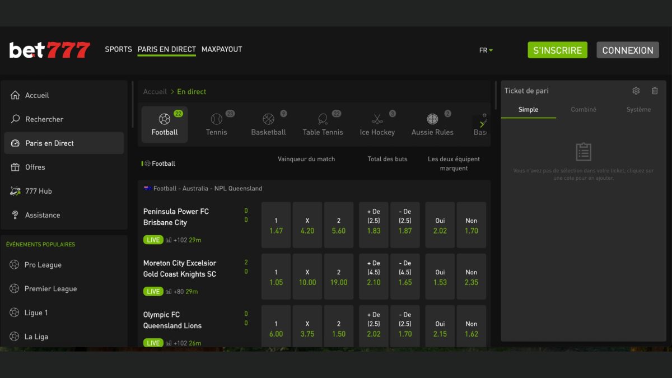Pick draw odds 4.20
Screen dimensions: 672x378
(307, 225)
